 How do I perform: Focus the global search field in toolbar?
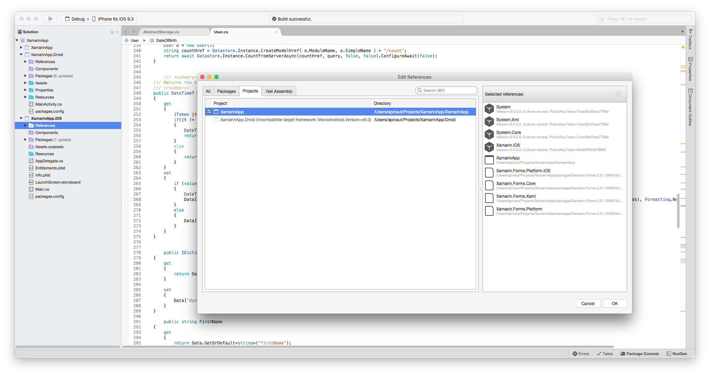644,19
